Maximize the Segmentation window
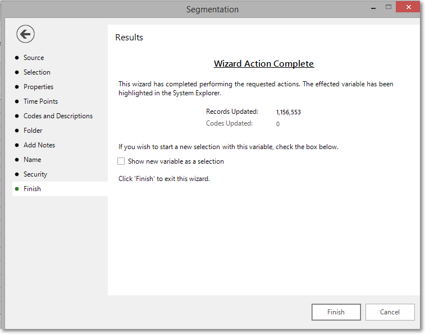425x334 pixels. (x=389, y=7)
